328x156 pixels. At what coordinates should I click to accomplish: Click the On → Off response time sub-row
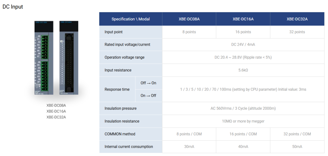pos(148,96)
